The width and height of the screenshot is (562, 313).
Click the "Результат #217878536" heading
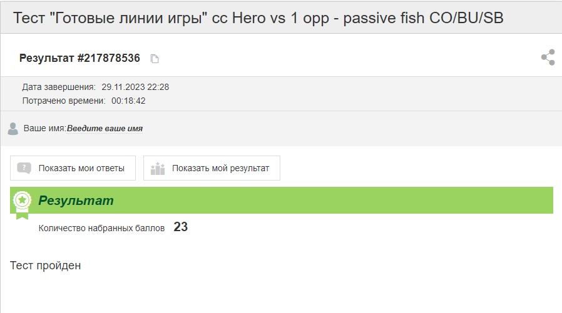coord(79,58)
